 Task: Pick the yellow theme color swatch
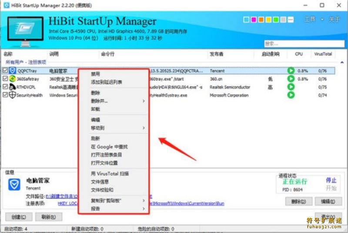[x=268, y=20]
